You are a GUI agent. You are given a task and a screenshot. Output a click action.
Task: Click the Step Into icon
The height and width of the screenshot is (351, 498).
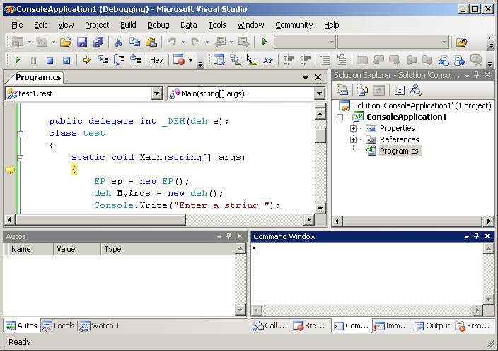(103, 61)
